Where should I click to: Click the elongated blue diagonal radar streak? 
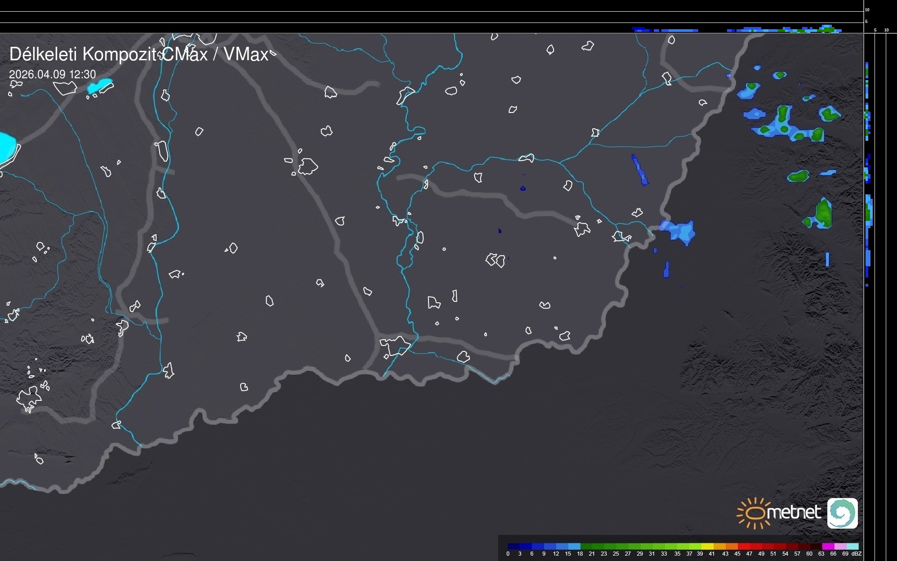pyautogui.click(x=639, y=170)
